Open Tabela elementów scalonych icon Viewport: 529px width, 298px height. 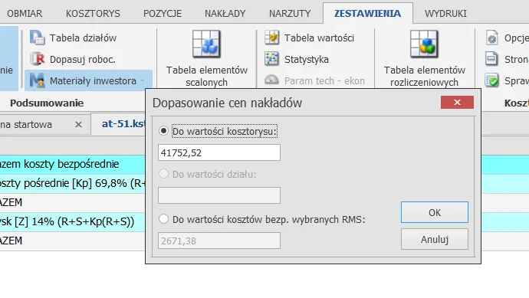click(206, 44)
